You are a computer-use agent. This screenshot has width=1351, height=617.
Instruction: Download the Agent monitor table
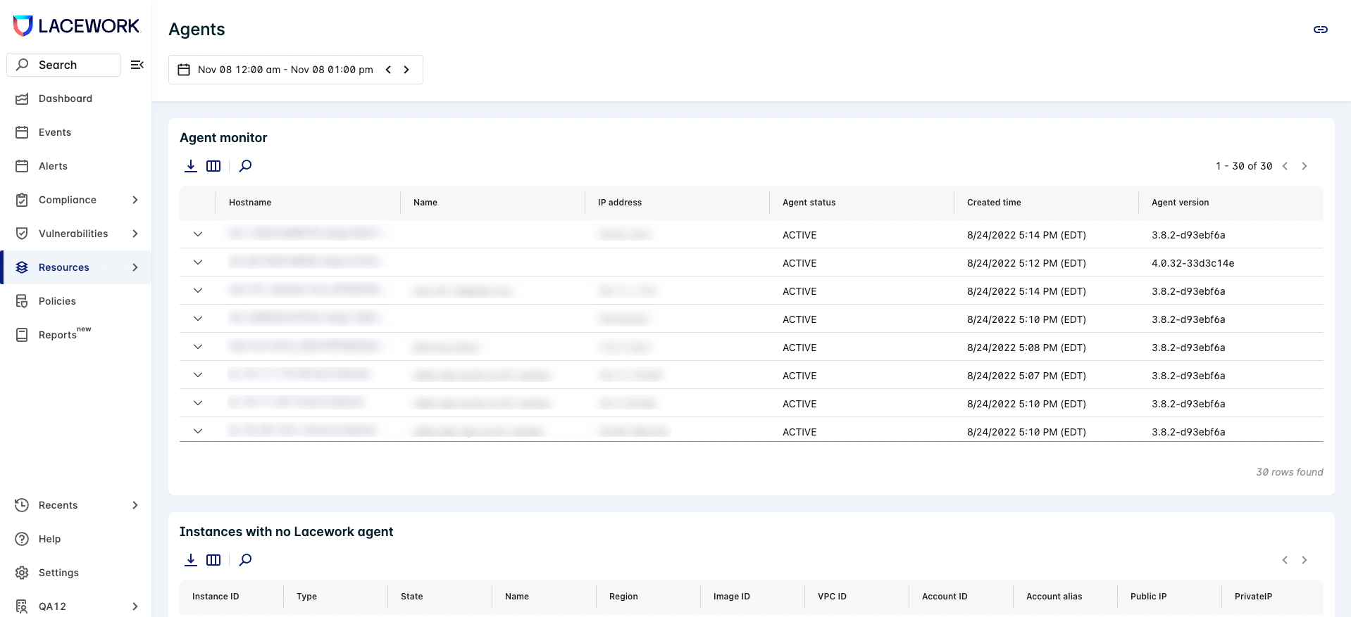[191, 166]
